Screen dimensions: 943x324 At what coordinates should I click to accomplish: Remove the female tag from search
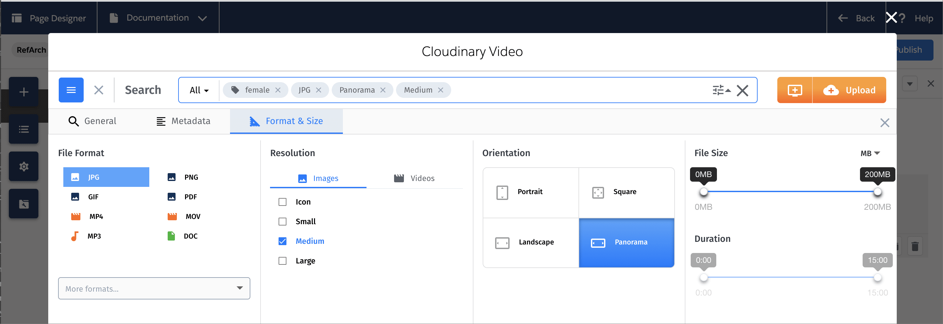point(278,90)
